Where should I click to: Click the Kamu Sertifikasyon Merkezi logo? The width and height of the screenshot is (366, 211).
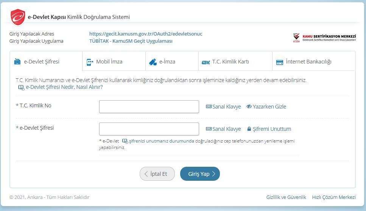tap(324, 38)
